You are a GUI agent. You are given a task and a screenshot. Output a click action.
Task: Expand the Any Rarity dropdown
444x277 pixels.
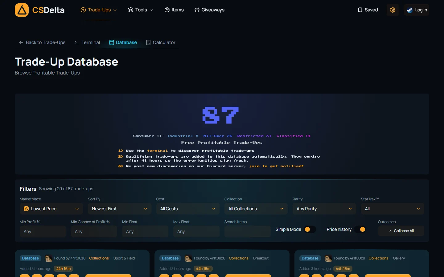324,209
